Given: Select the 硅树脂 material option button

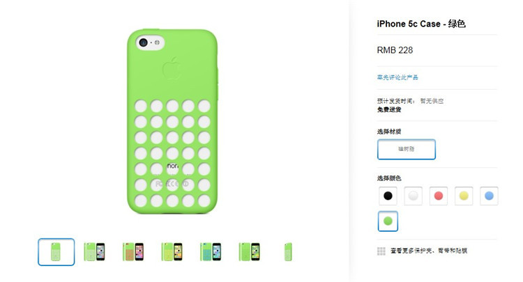Looking at the screenshot, I should pos(407,149).
